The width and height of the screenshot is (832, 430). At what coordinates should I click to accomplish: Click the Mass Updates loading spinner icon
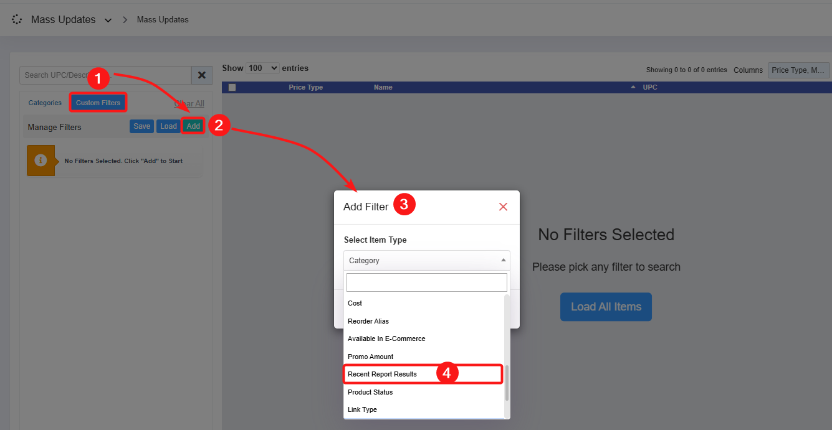[x=17, y=20]
